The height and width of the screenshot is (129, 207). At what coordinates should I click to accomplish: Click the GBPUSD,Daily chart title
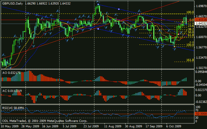click(13, 4)
